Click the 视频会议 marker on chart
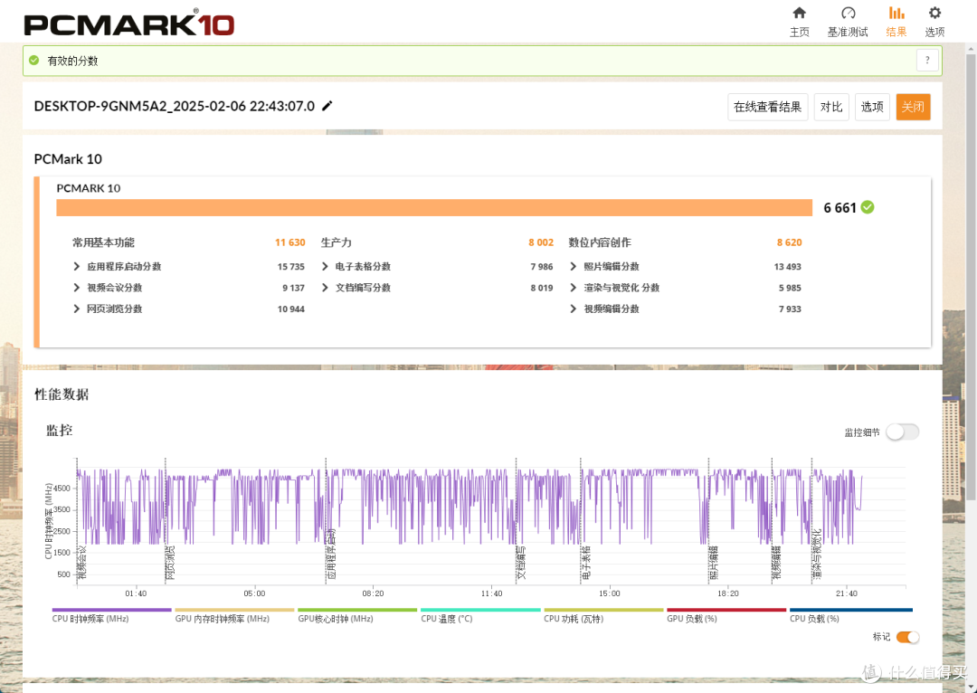Screen dimensions: 977x693 [81, 564]
